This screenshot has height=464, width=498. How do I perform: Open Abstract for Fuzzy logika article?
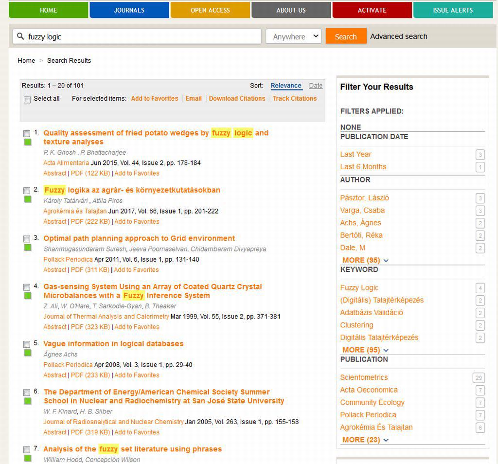[55, 222]
